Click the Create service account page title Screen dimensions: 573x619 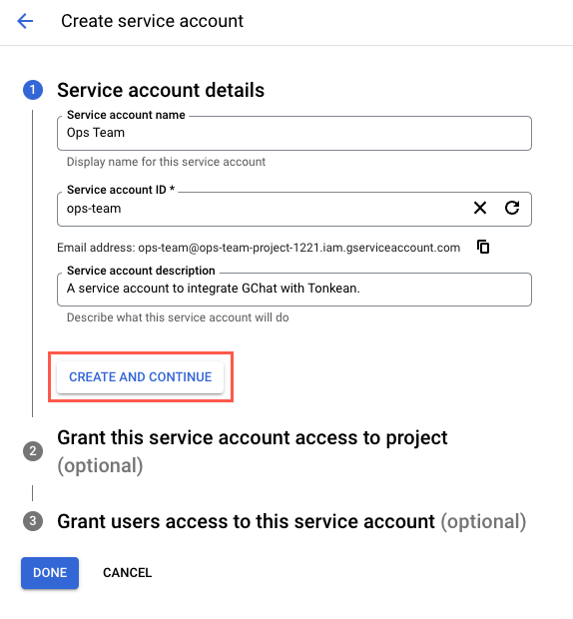[153, 21]
